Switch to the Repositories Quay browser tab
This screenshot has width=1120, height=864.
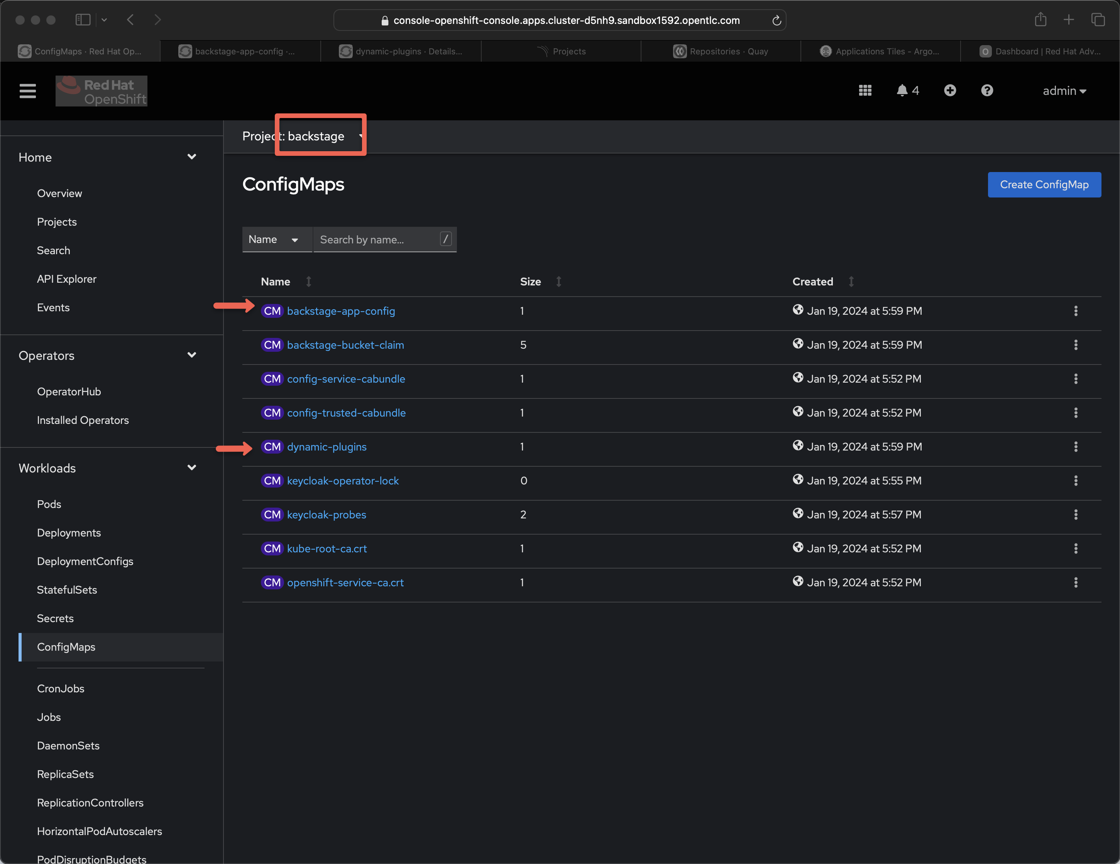(x=721, y=51)
